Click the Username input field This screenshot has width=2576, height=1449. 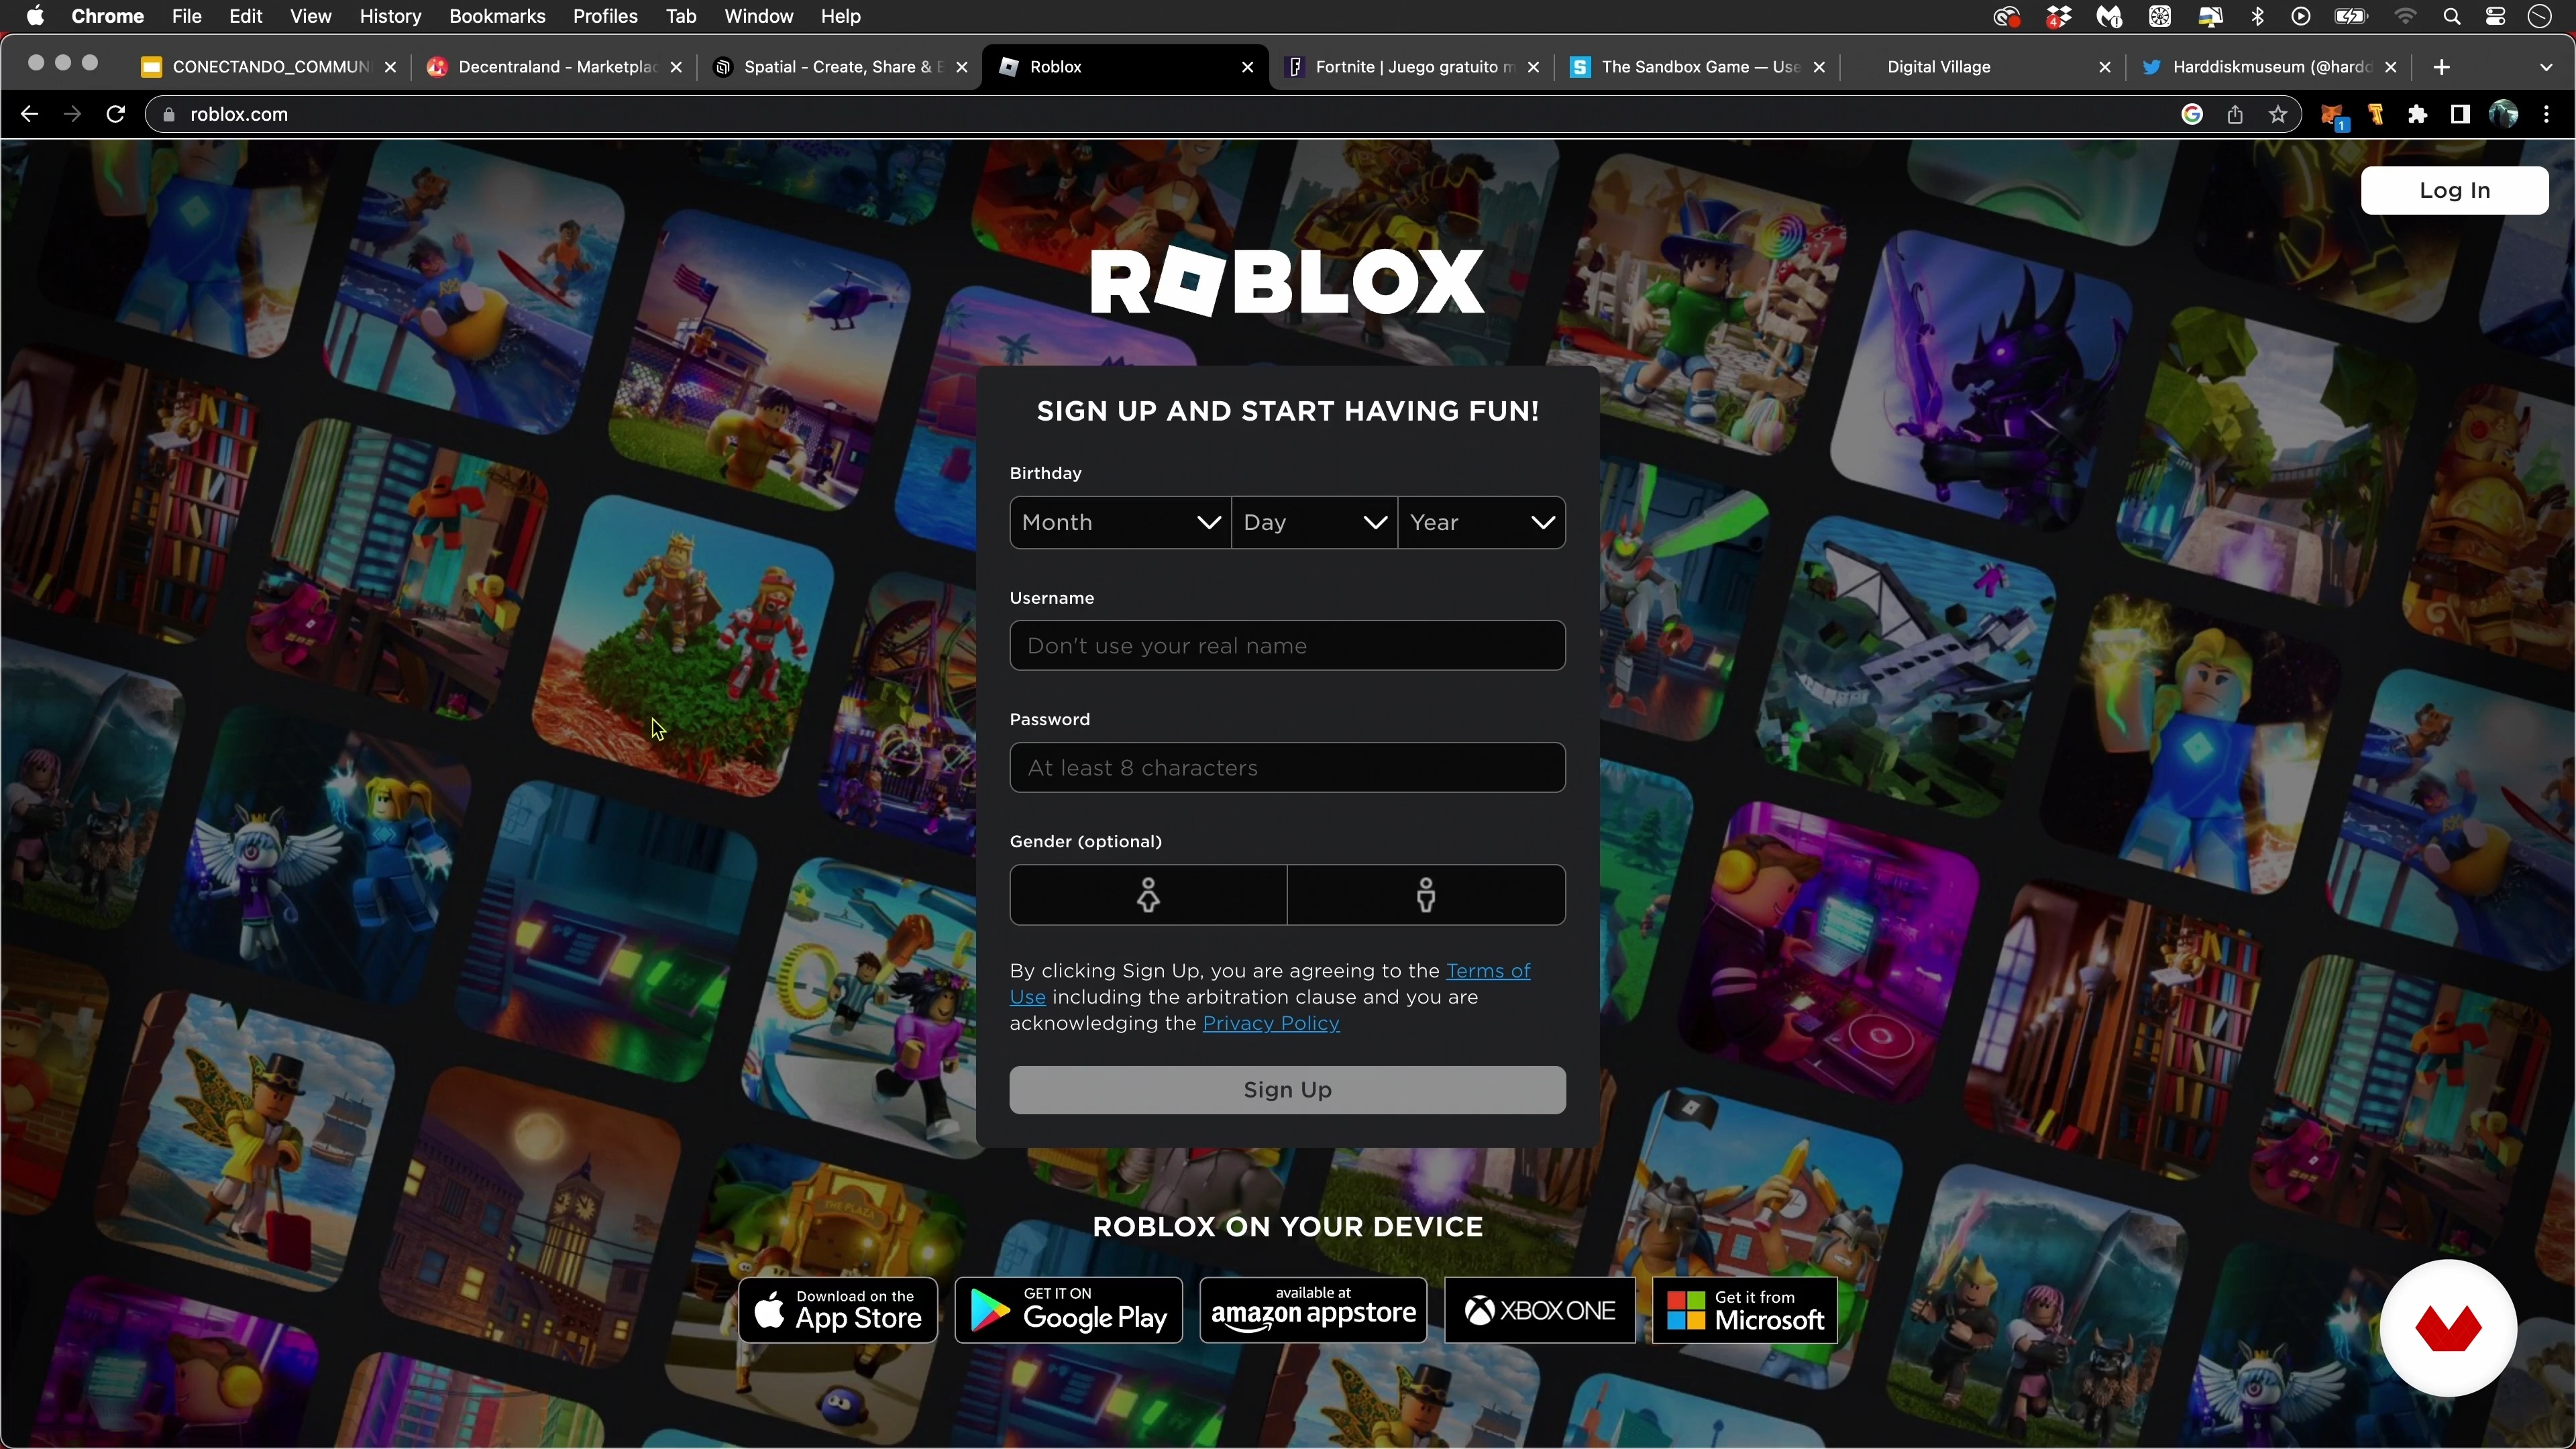1287,646
